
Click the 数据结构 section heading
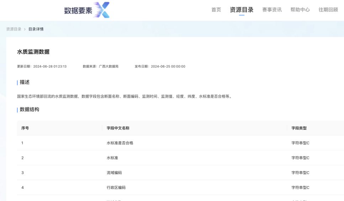click(30, 109)
